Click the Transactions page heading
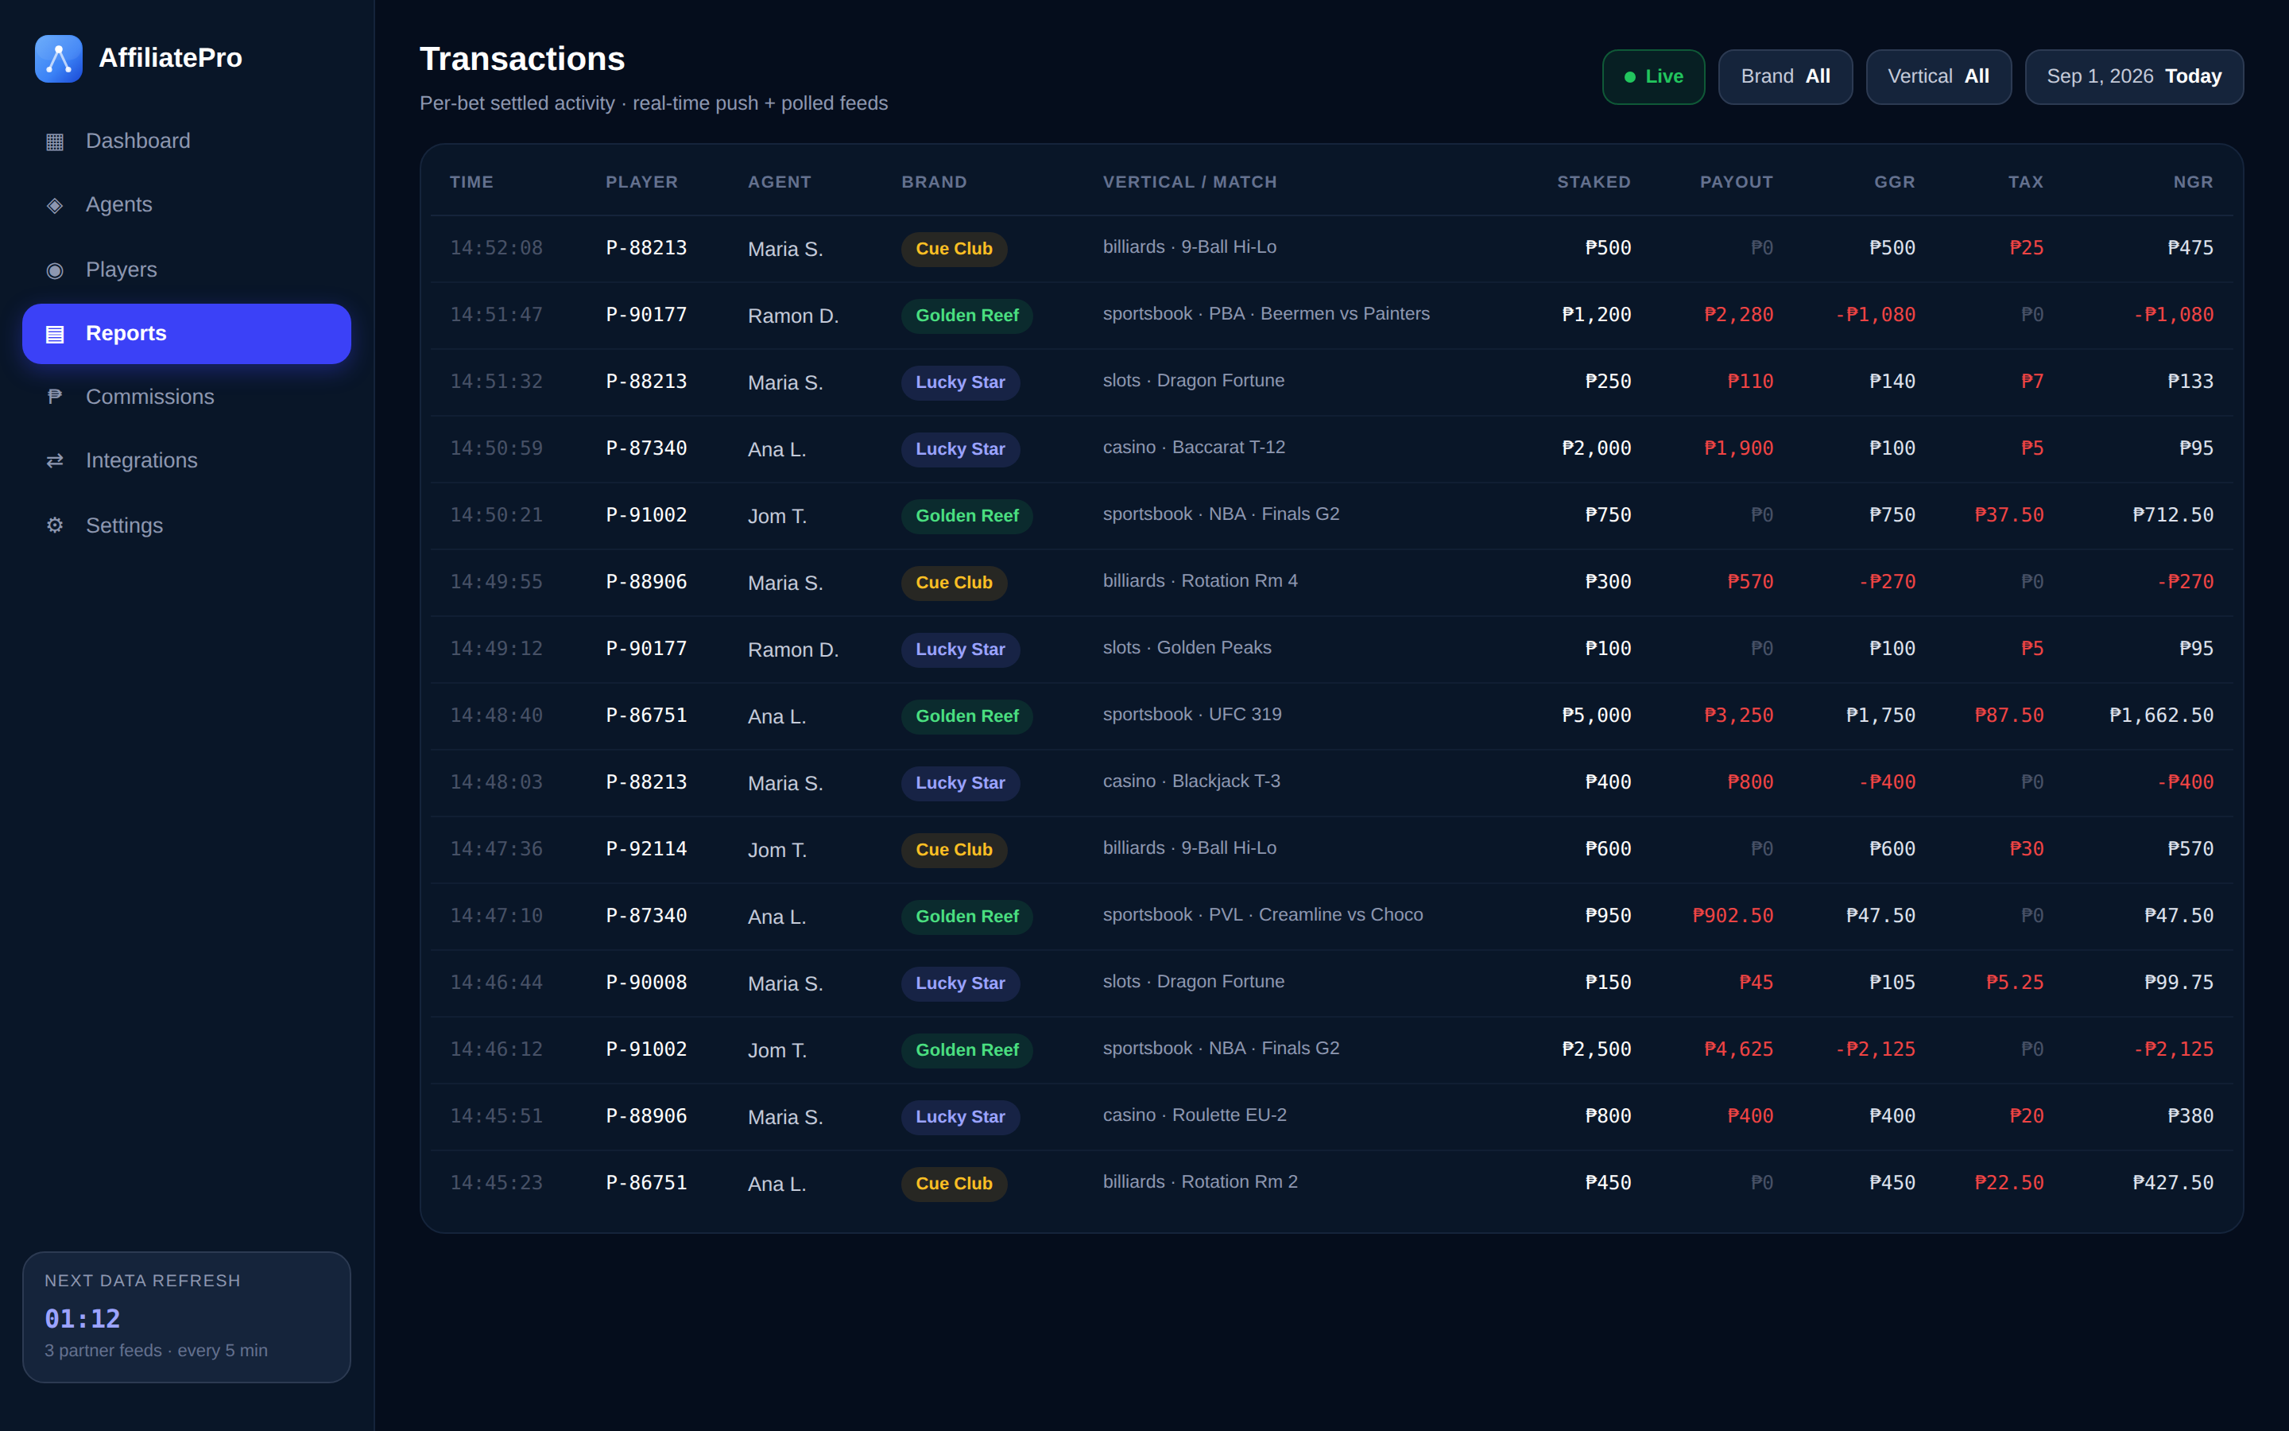 pyautogui.click(x=522, y=59)
